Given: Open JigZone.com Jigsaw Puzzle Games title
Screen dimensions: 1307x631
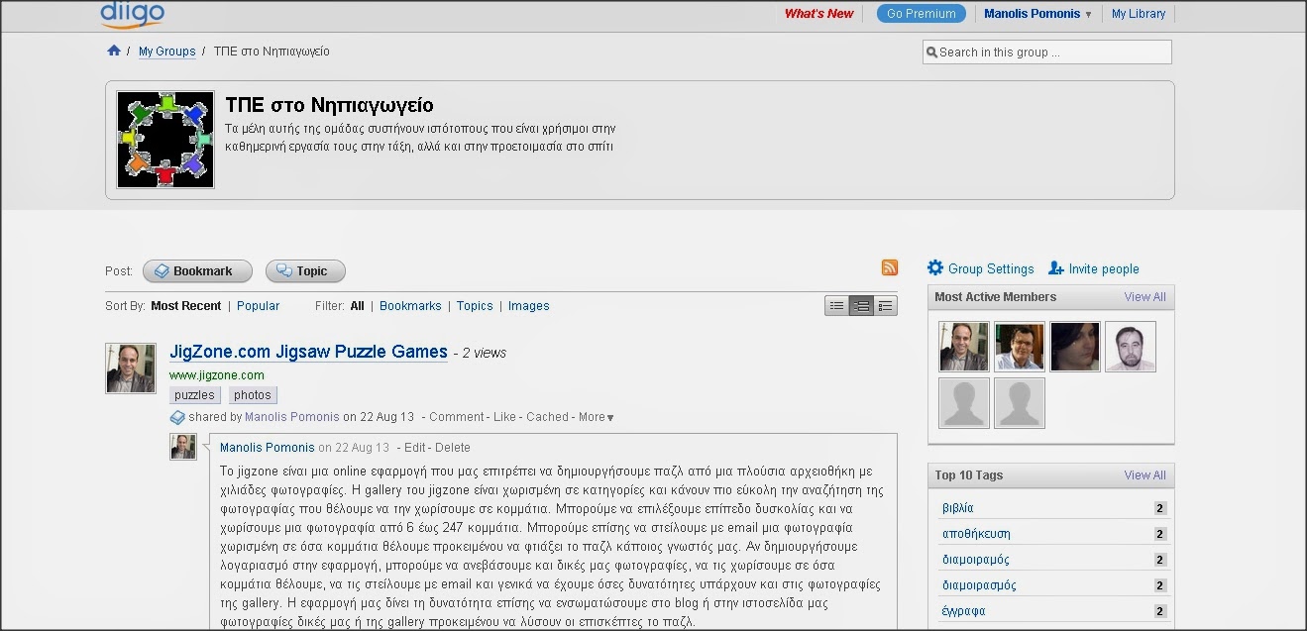Looking at the screenshot, I should pos(308,352).
